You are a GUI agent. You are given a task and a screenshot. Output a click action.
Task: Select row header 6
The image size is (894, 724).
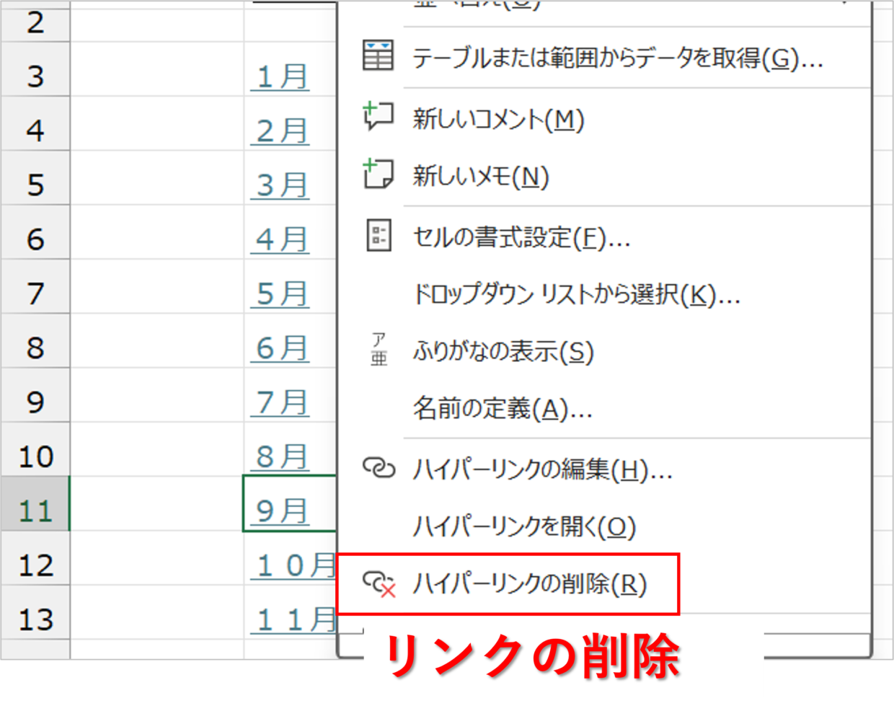click(35, 232)
